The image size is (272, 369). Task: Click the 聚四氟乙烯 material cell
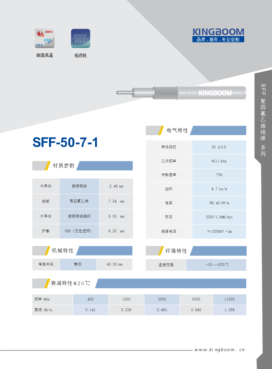[79, 201]
